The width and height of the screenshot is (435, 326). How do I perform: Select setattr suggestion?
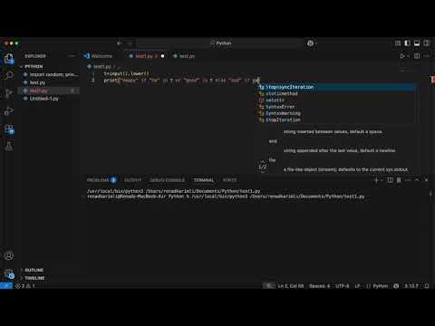pos(336,101)
